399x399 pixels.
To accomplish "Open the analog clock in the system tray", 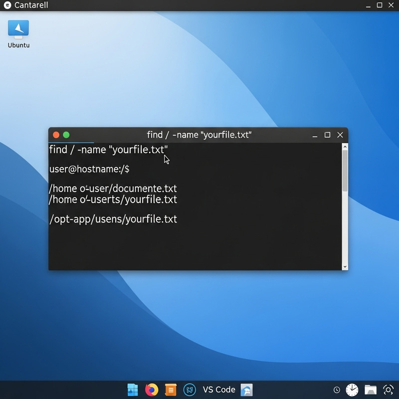I will pos(353,389).
